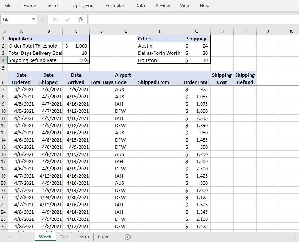Switch to the Review ribbon tab
Viewport: 299px width, 242px height.
(x=162, y=5)
